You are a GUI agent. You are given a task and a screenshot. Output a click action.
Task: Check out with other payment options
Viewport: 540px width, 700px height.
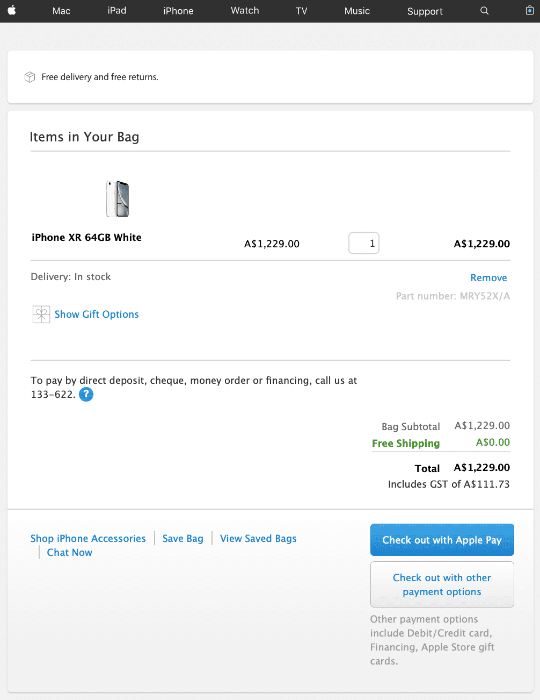pos(442,584)
